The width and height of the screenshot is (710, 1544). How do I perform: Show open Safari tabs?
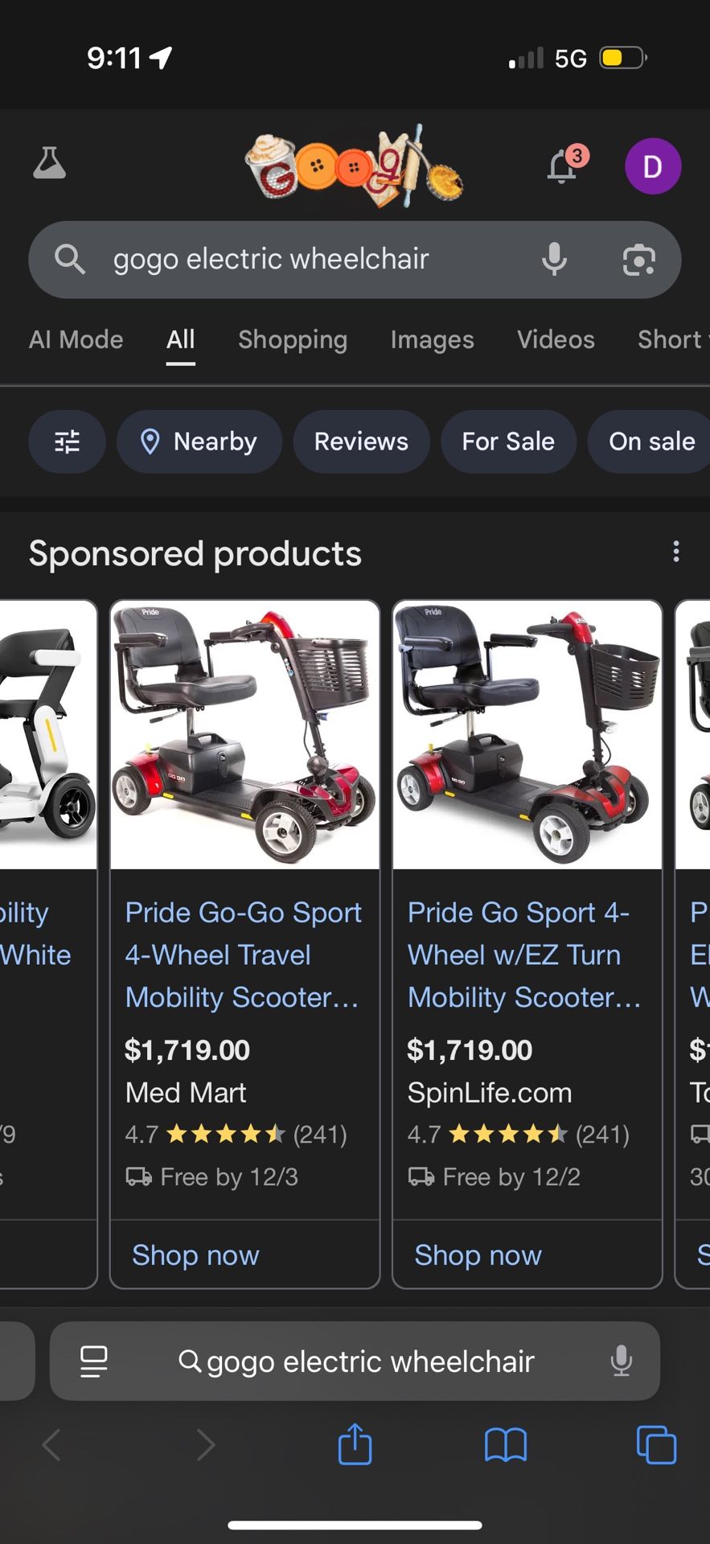click(x=656, y=1445)
